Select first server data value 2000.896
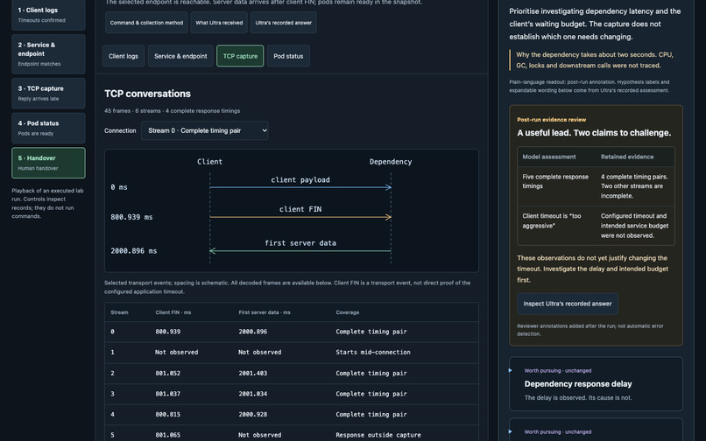Image resolution: width=706 pixels, height=441 pixels. 252,332
